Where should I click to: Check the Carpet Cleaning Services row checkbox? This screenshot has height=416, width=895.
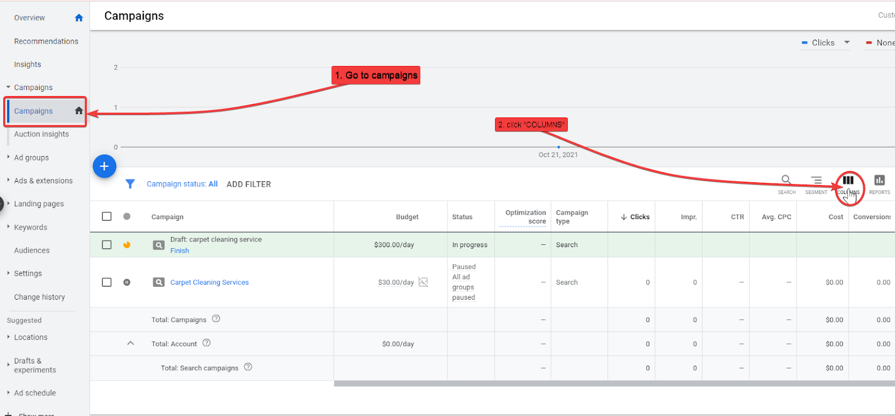tap(107, 282)
